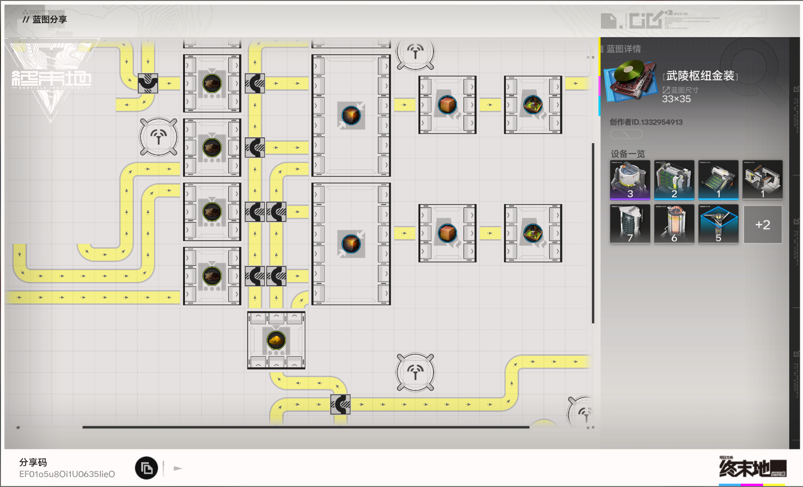
Task: Select the conveyor bridge right of the second ore machine
Action: point(255,147)
